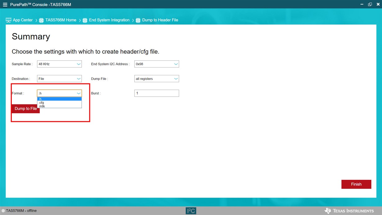This screenshot has height=215, width=382.
Task: Click the End System I2C Address label
Action: pyautogui.click(x=110, y=64)
